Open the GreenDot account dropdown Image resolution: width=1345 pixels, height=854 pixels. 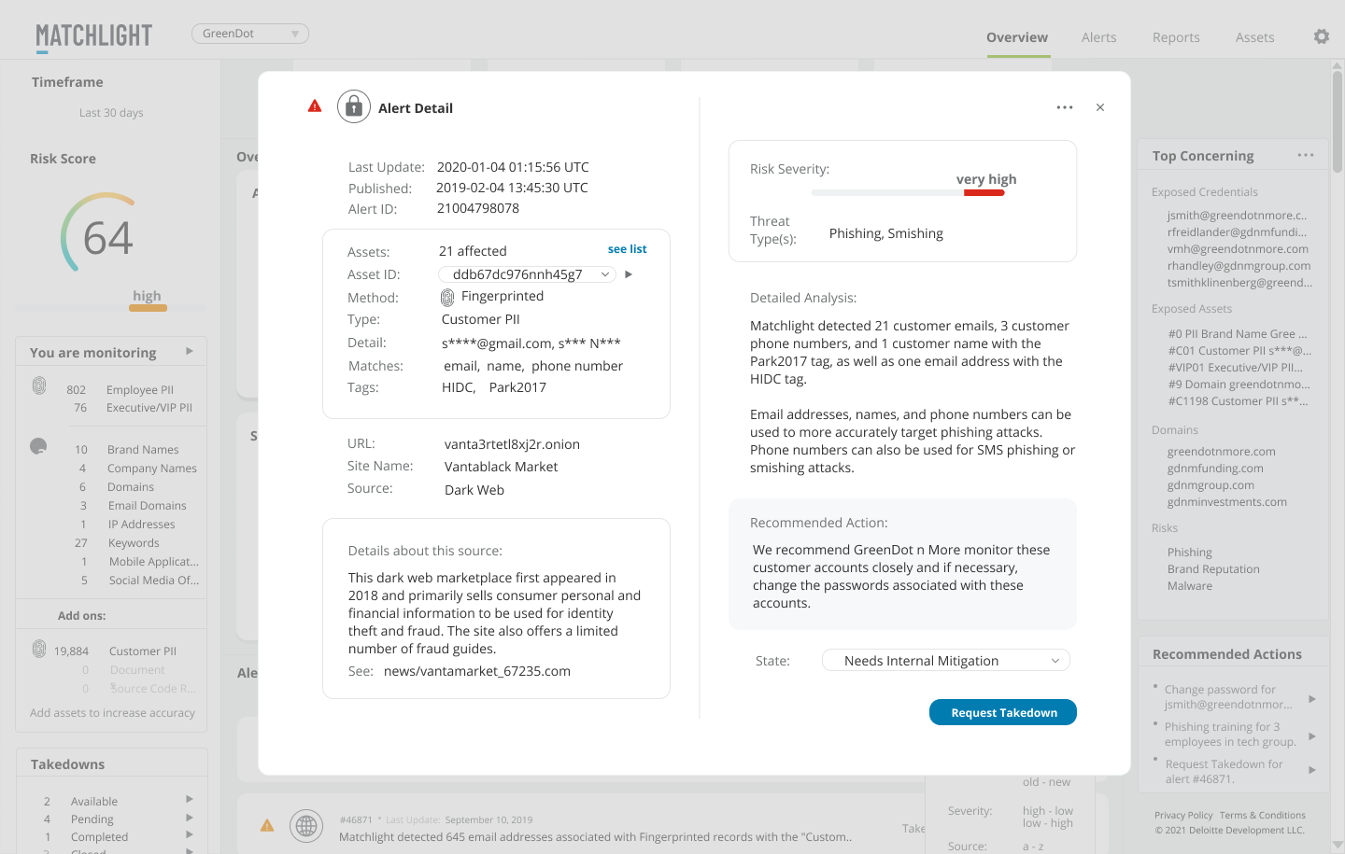click(250, 34)
